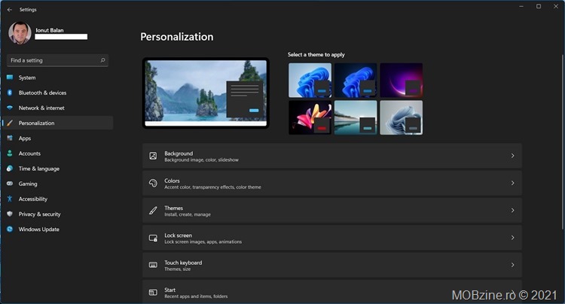Screen dimensions: 565x304
Task: Go to Time & language settings
Action: pos(58,169)
